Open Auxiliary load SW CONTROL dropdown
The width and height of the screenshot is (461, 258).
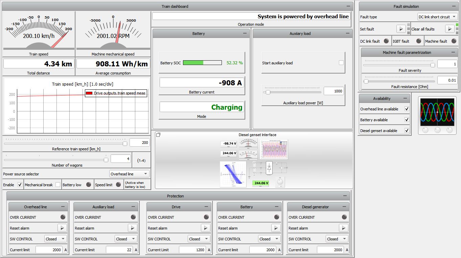(126, 239)
